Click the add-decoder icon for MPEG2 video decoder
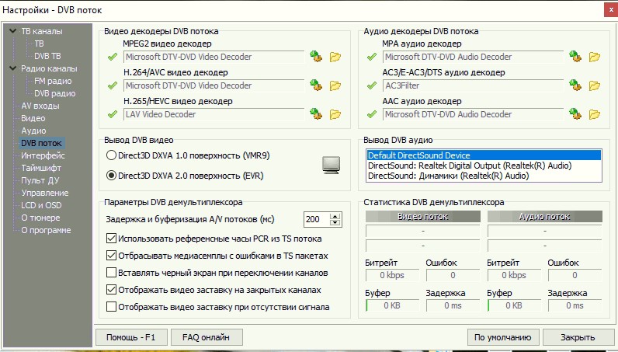 tap(315, 56)
